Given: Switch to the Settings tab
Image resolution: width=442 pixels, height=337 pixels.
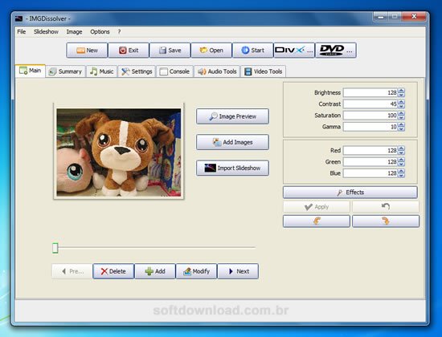Looking at the screenshot, I should (x=137, y=71).
